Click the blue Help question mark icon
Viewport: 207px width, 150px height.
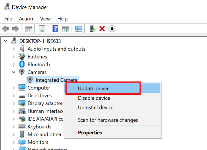(x=55, y=29)
